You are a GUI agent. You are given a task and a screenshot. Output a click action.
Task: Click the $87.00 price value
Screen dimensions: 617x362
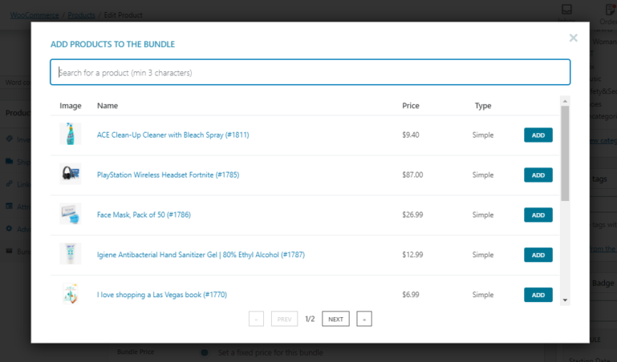point(412,175)
